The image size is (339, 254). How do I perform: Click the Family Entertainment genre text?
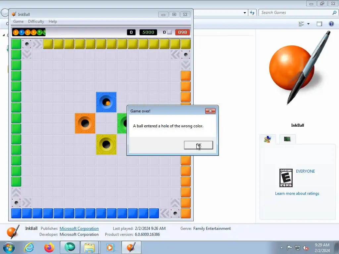tap(212, 229)
